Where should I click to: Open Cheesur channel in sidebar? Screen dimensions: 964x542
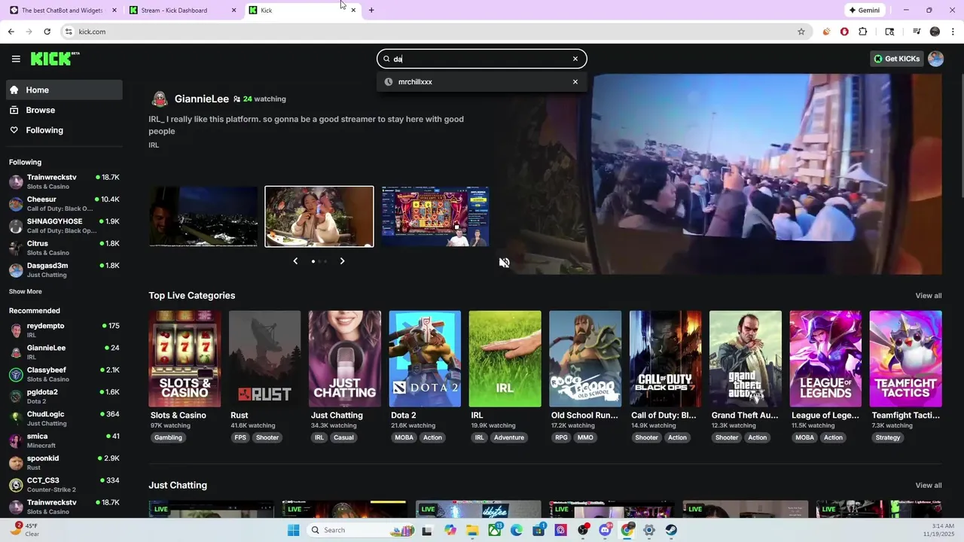pos(64,204)
